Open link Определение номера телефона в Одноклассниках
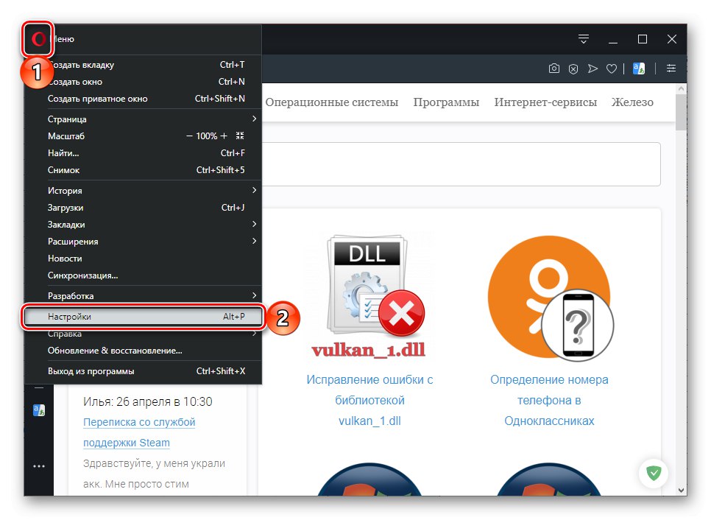 549,400
